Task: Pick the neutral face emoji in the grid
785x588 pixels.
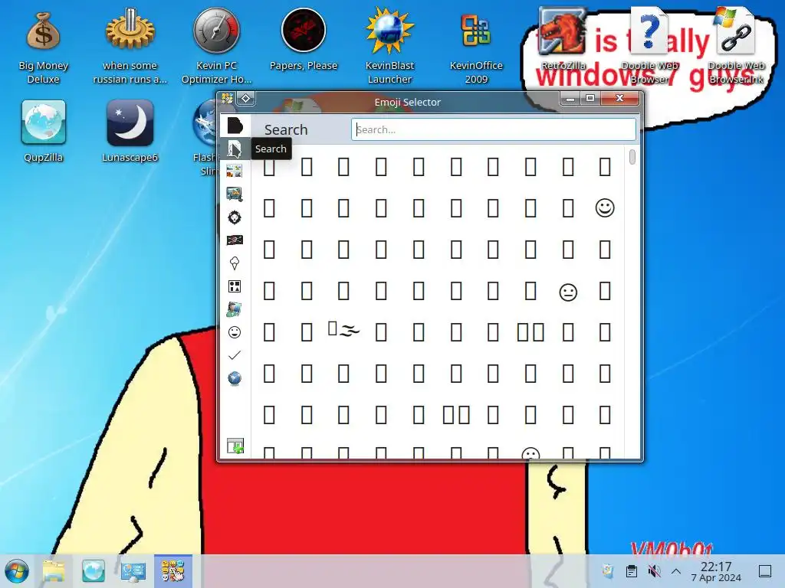Action: pyautogui.click(x=568, y=292)
